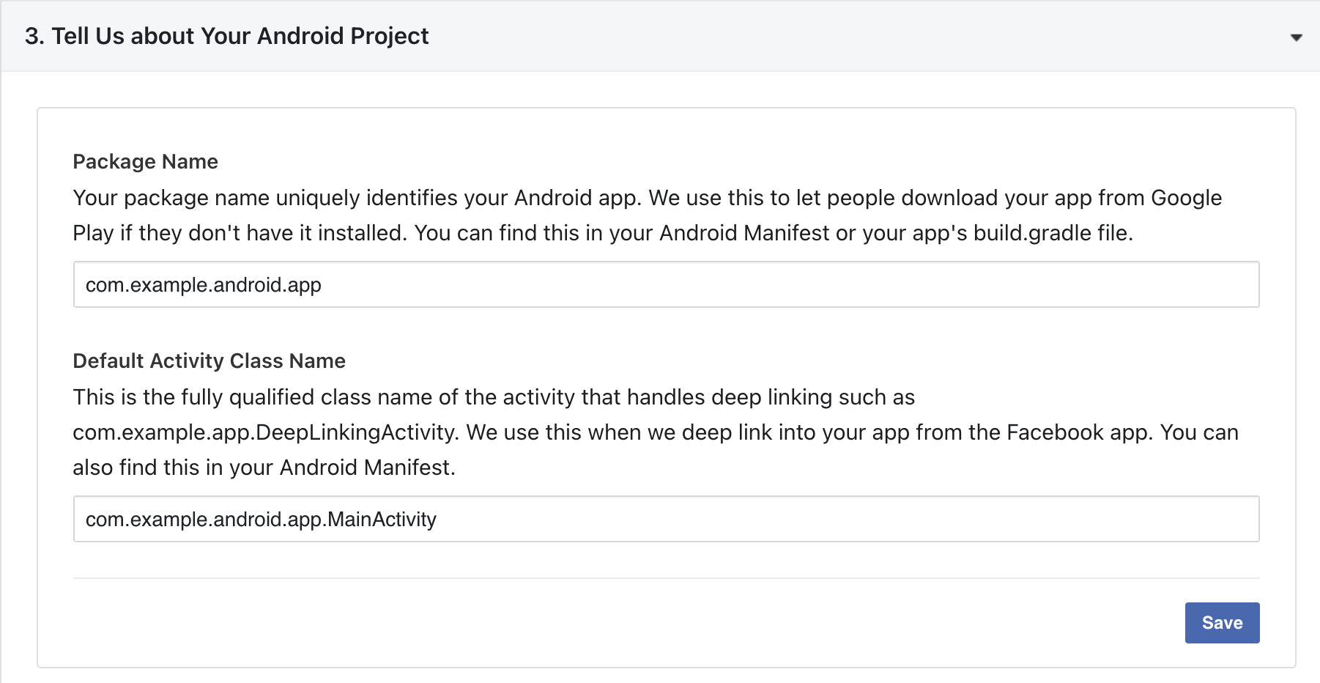The height and width of the screenshot is (683, 1320).
Task: Select the text com.example.android.app.MainActivity
Action: 260,519
